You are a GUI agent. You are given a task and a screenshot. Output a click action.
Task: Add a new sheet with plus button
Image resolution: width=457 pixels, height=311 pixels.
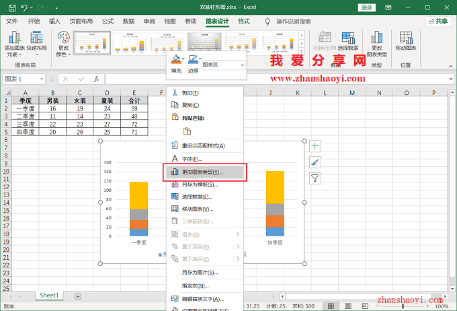pos(78,297)
